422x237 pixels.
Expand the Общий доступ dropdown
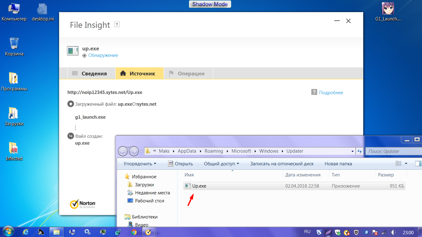pos(221,164)
